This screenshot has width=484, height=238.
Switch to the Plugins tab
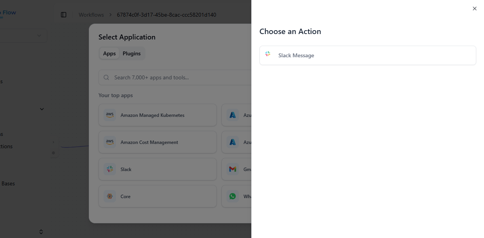click(131, 53)
